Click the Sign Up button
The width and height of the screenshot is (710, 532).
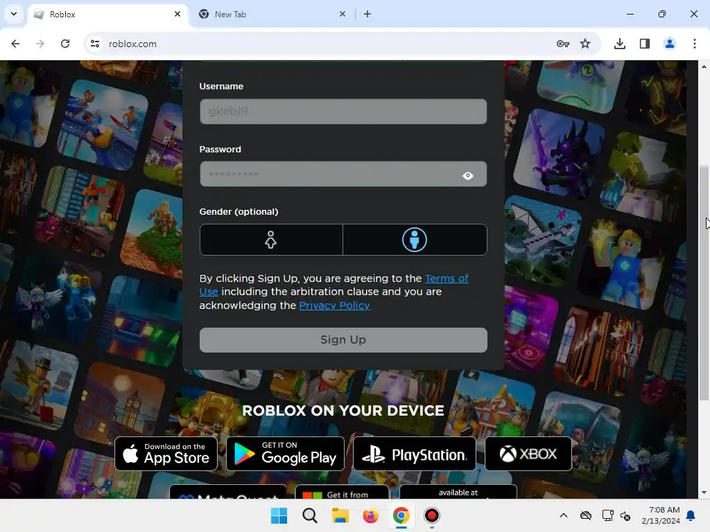(x=343, y=339)
